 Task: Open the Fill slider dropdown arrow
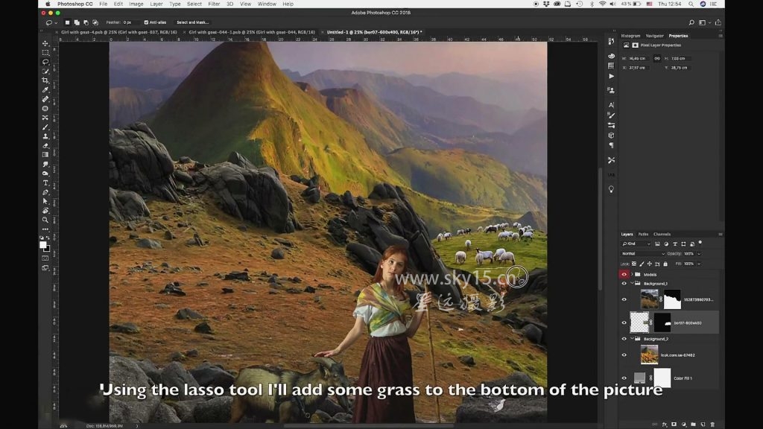[x=699, y=264]
